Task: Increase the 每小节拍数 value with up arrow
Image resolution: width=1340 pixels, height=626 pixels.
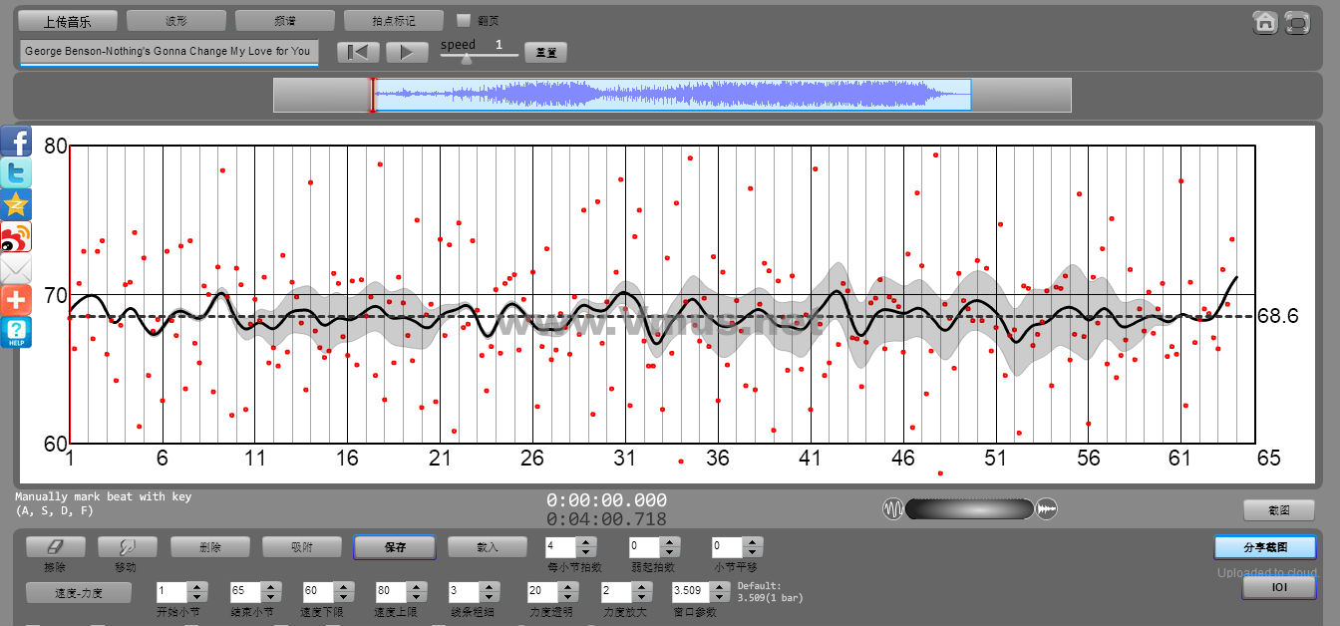Action: (x=586, y=542)
